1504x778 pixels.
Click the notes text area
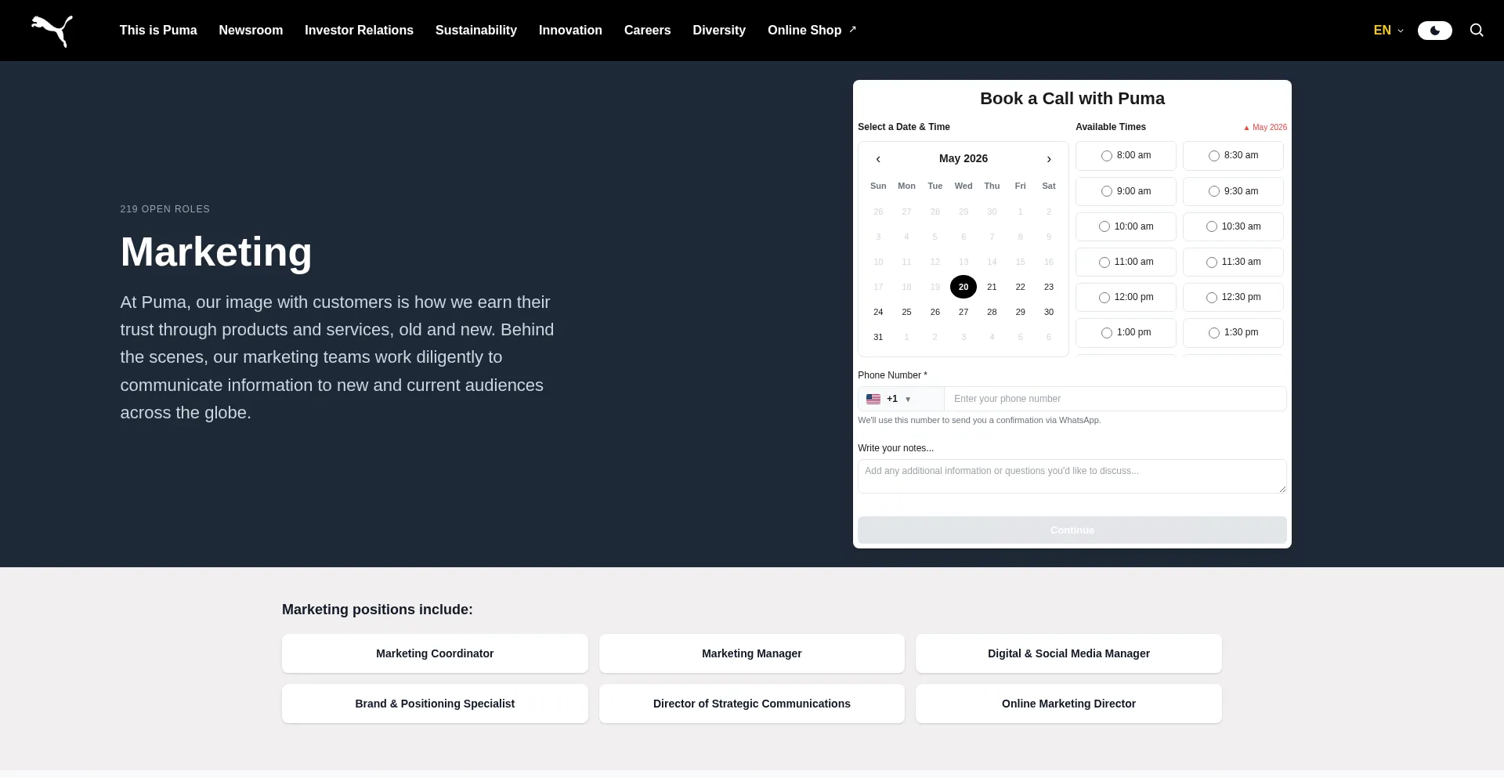(1072, 476)
